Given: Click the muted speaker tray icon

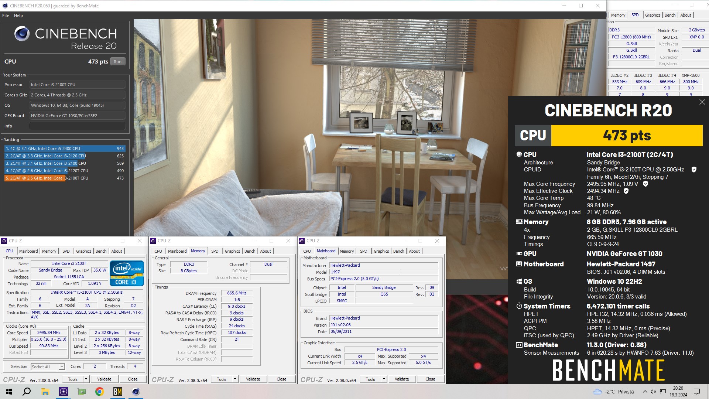Looking at the screenshot, I should click(x=653, y=392).
